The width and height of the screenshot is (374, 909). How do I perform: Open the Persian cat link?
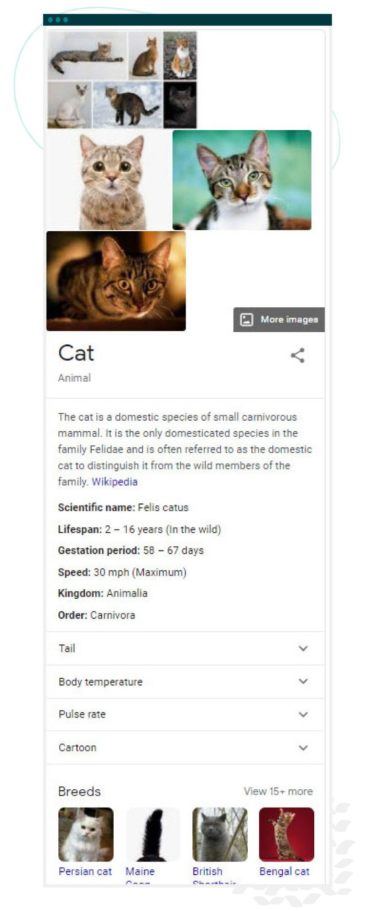pyautogui.click(x=85, y=872)
